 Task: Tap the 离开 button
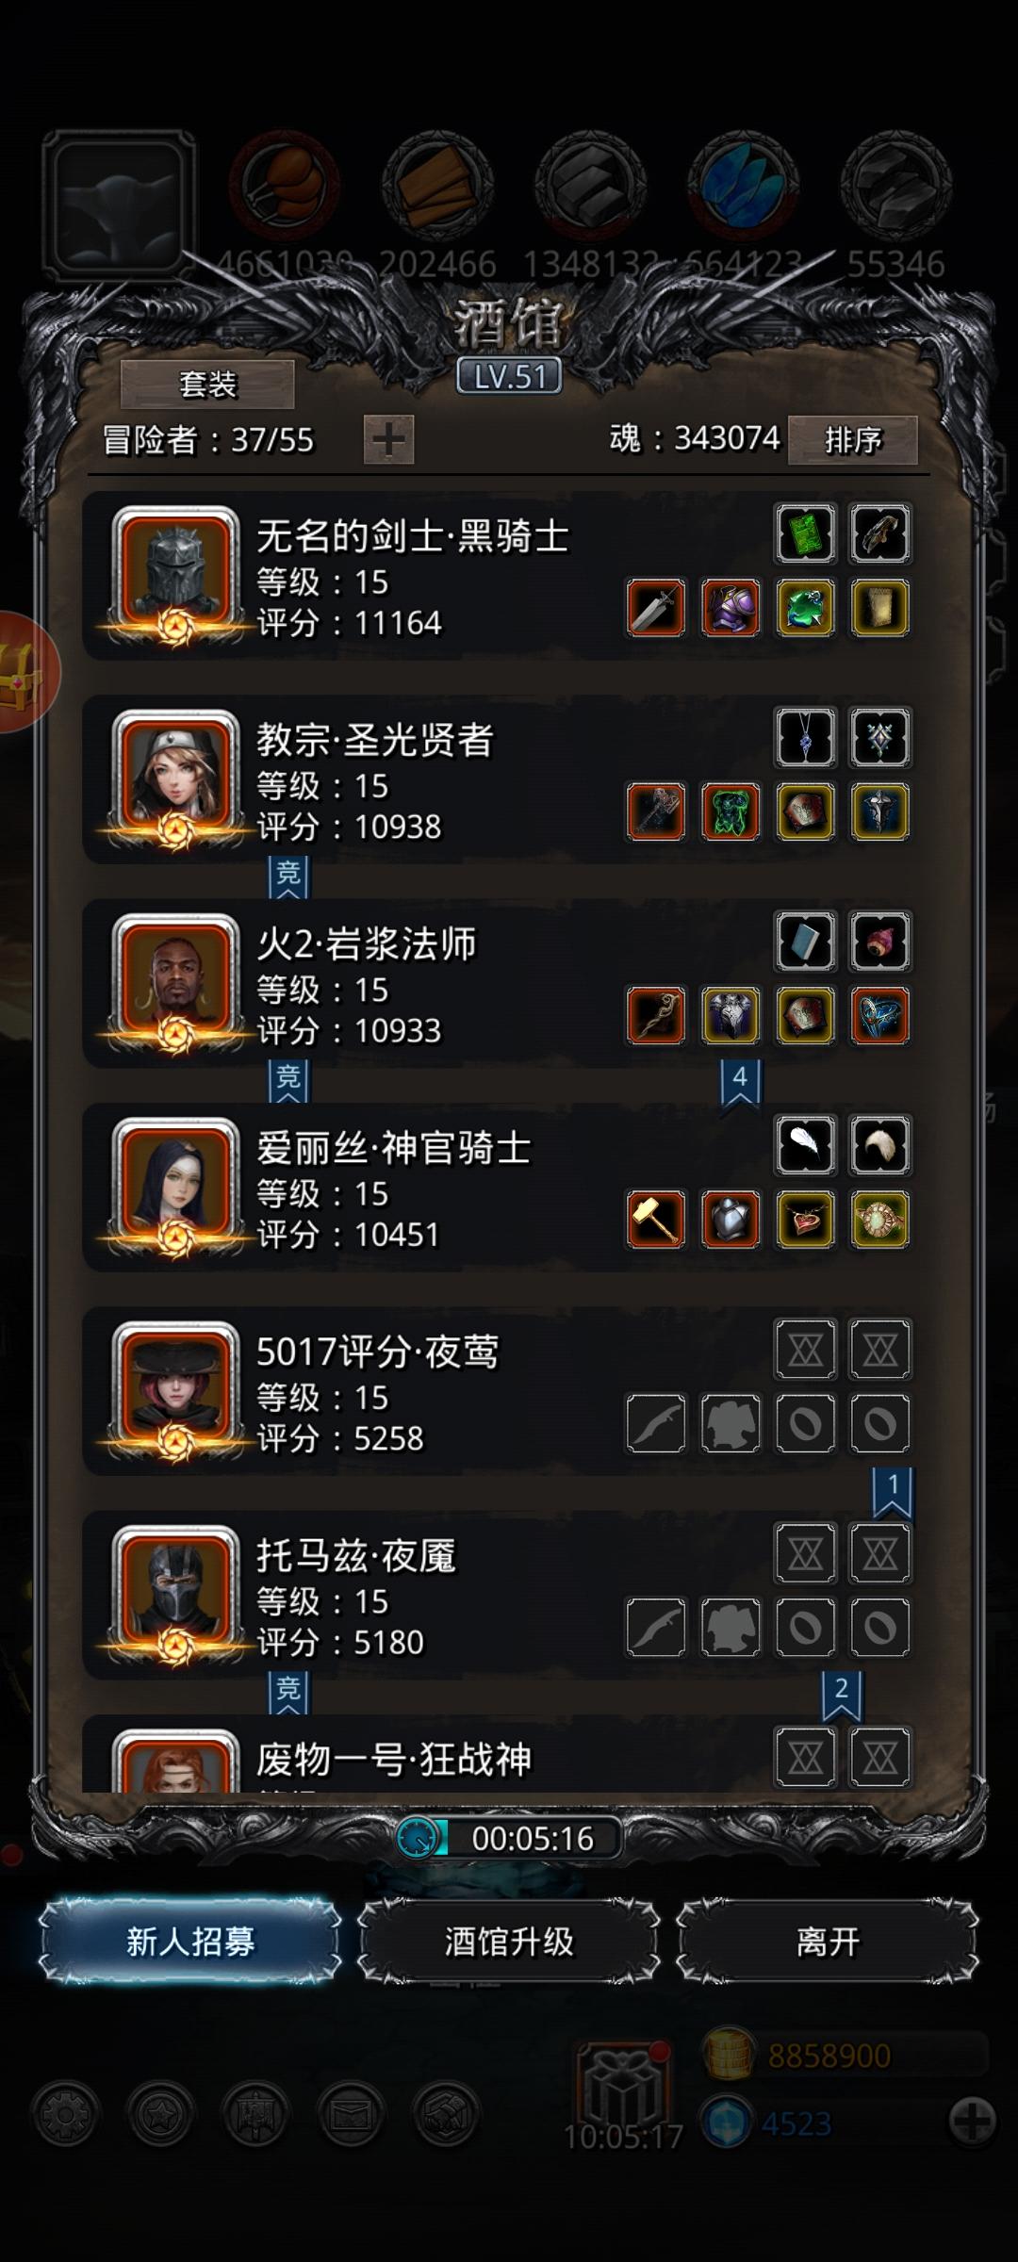click(x=828, y=1942)
